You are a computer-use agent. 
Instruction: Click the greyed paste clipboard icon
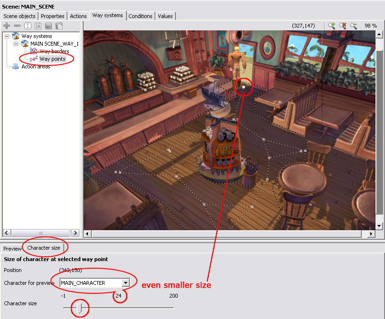(59, 26)
